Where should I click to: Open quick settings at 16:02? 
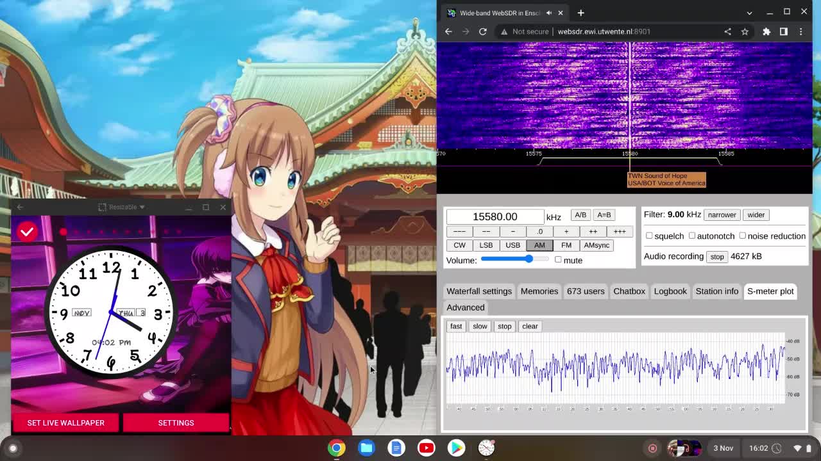coord(758,448)
